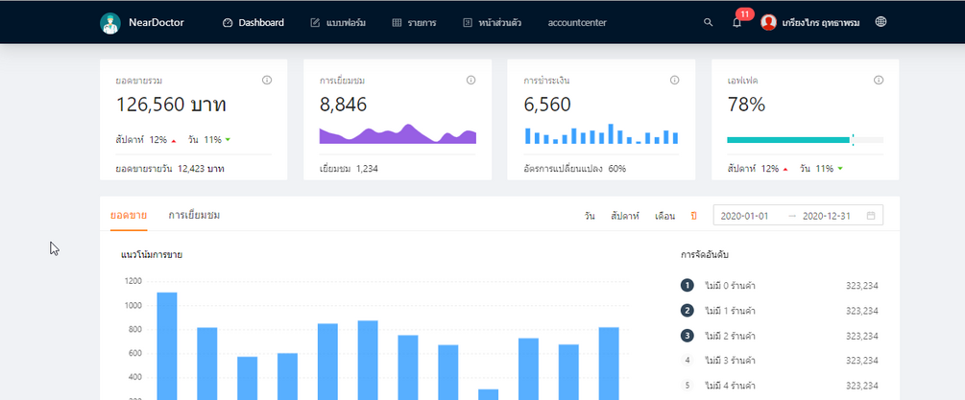Click rank badge number 1
Image resolution: width=965 pixels, height=400 pixels.
[x=688, y=286]
